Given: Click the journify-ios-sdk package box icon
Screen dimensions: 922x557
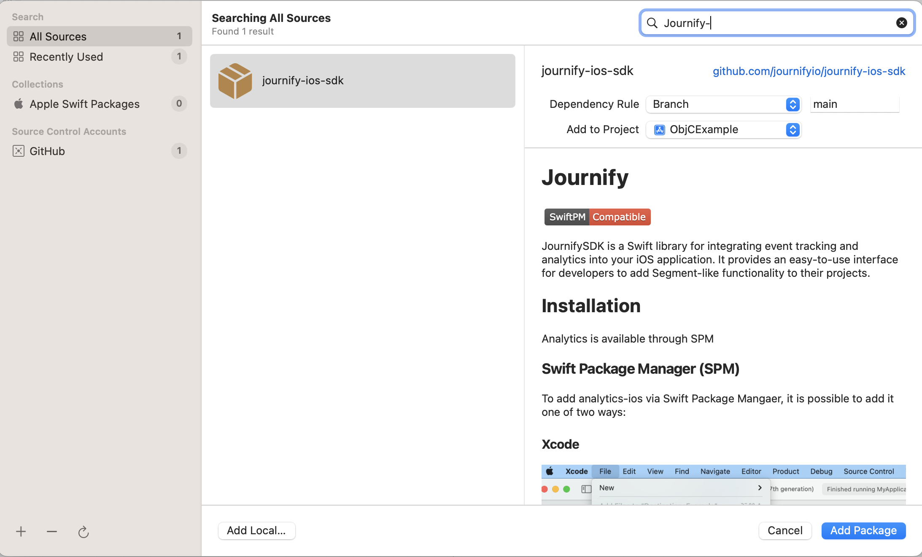Looking at the screenshot, I should point(235,81).
